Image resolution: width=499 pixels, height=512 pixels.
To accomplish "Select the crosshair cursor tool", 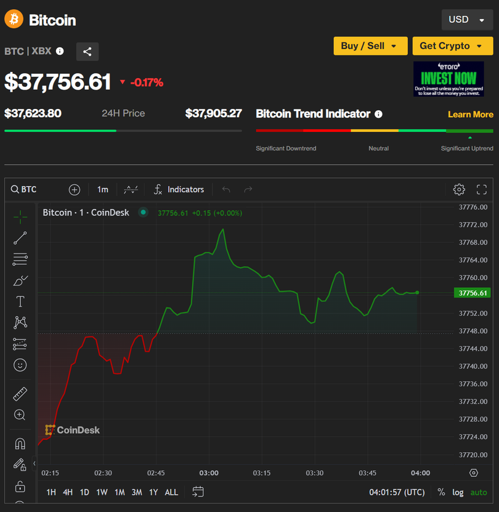I will point(20,216).
